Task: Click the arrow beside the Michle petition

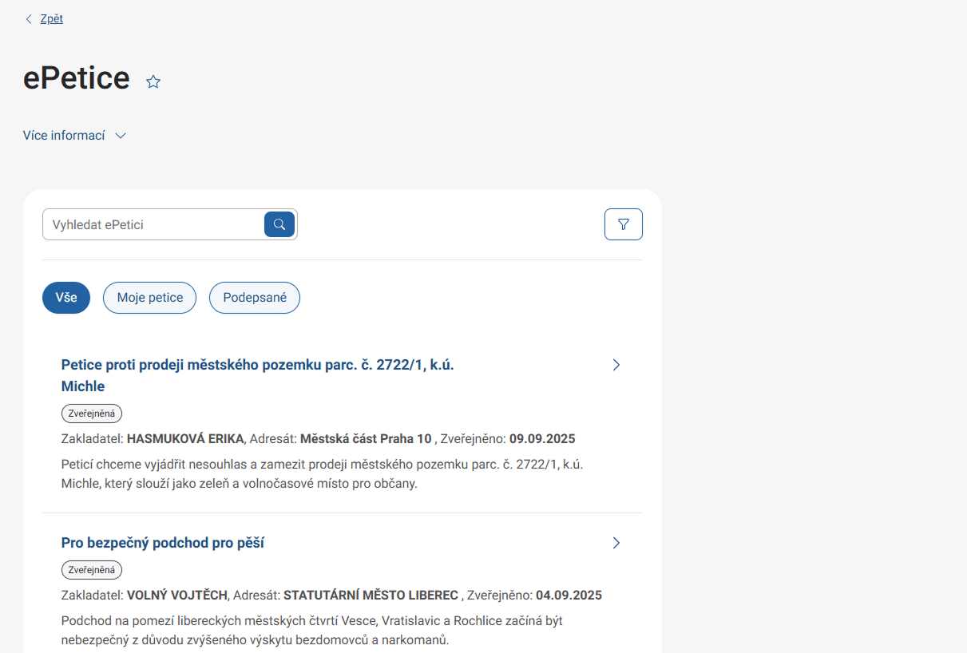Action: coord(616,365)
